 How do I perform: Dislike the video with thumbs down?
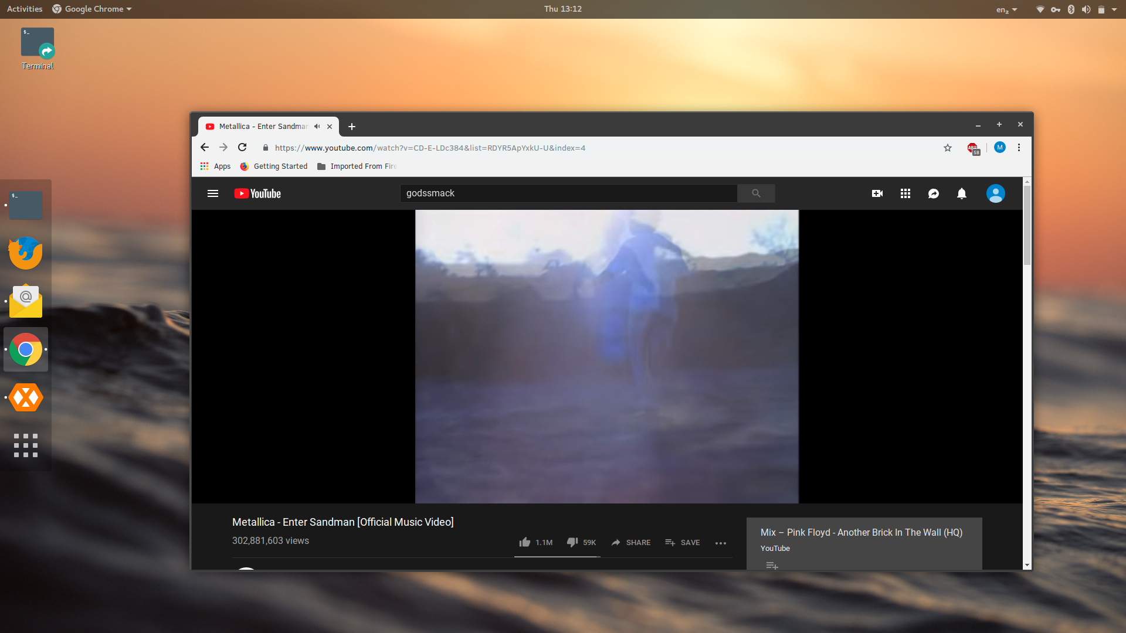(581, 543)
